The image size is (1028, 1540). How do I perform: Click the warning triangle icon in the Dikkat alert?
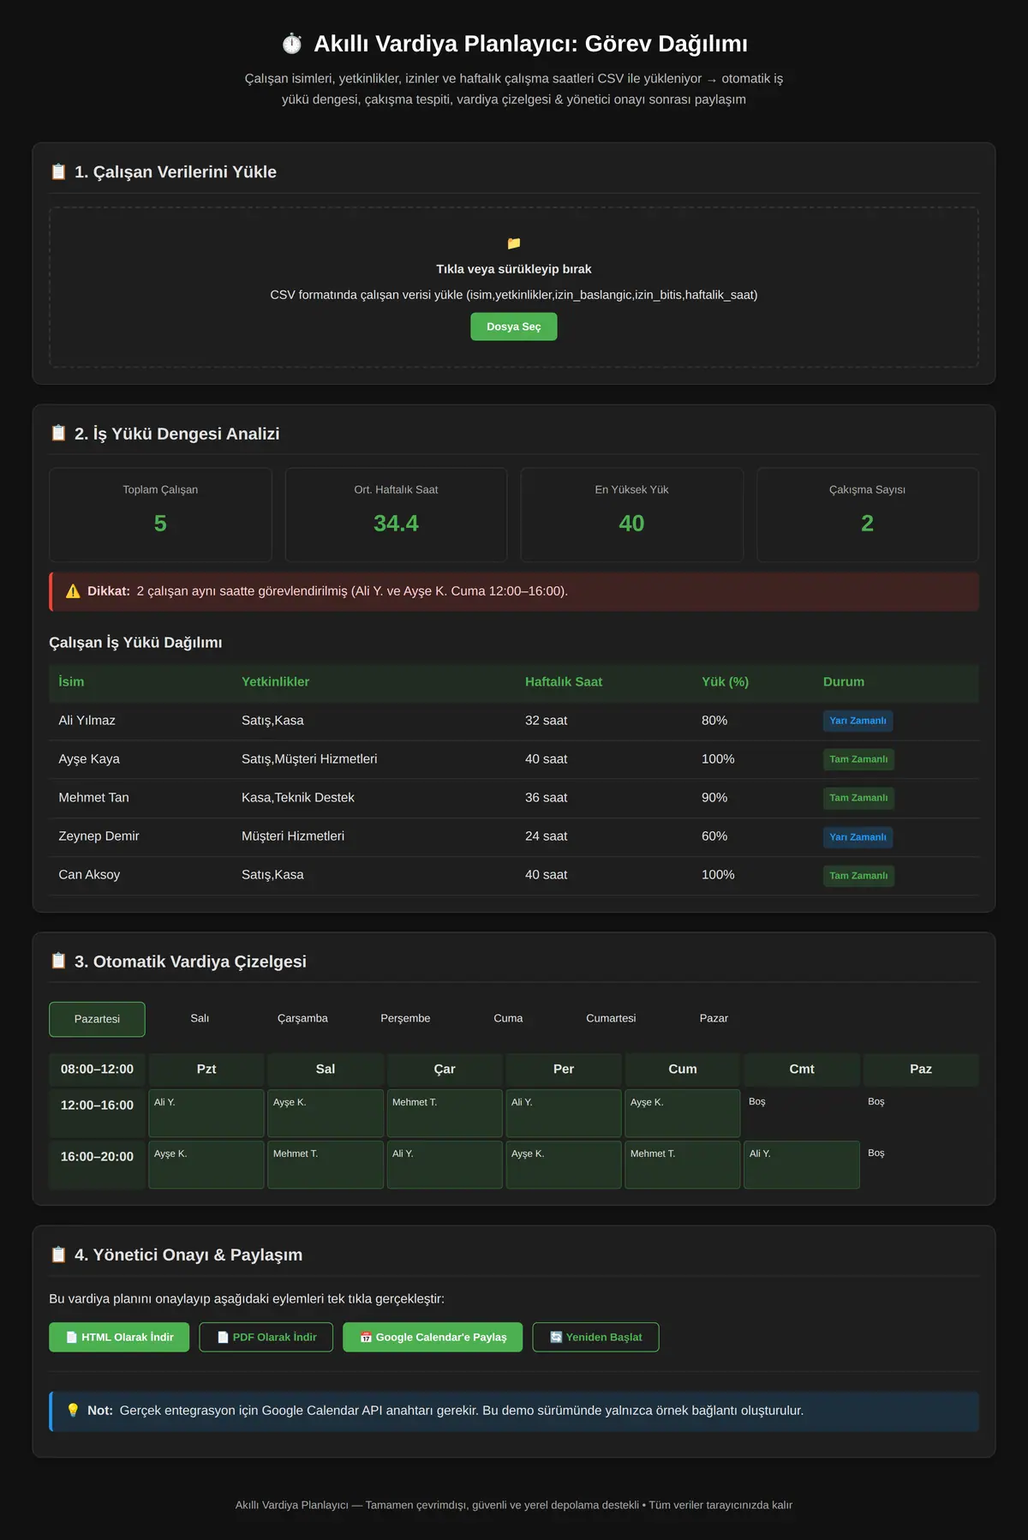(x=73, y=591)
